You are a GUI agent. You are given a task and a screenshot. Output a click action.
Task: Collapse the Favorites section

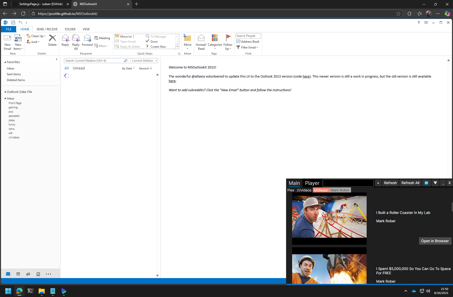click(5, 62)
